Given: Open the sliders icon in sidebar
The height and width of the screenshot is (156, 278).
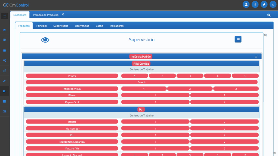Looking at the screenshot, I should point(4,40).
